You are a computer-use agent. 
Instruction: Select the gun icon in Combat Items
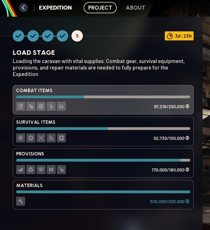click(51, 106)
